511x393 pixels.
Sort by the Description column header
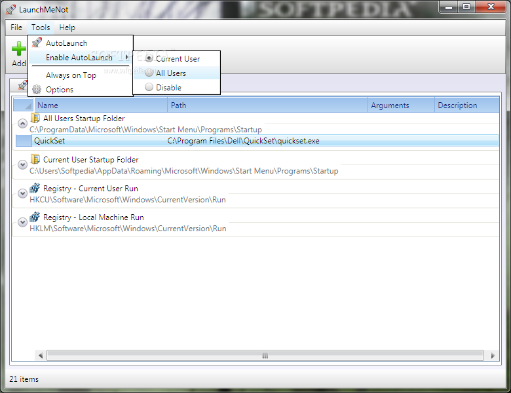pos(467,105)
